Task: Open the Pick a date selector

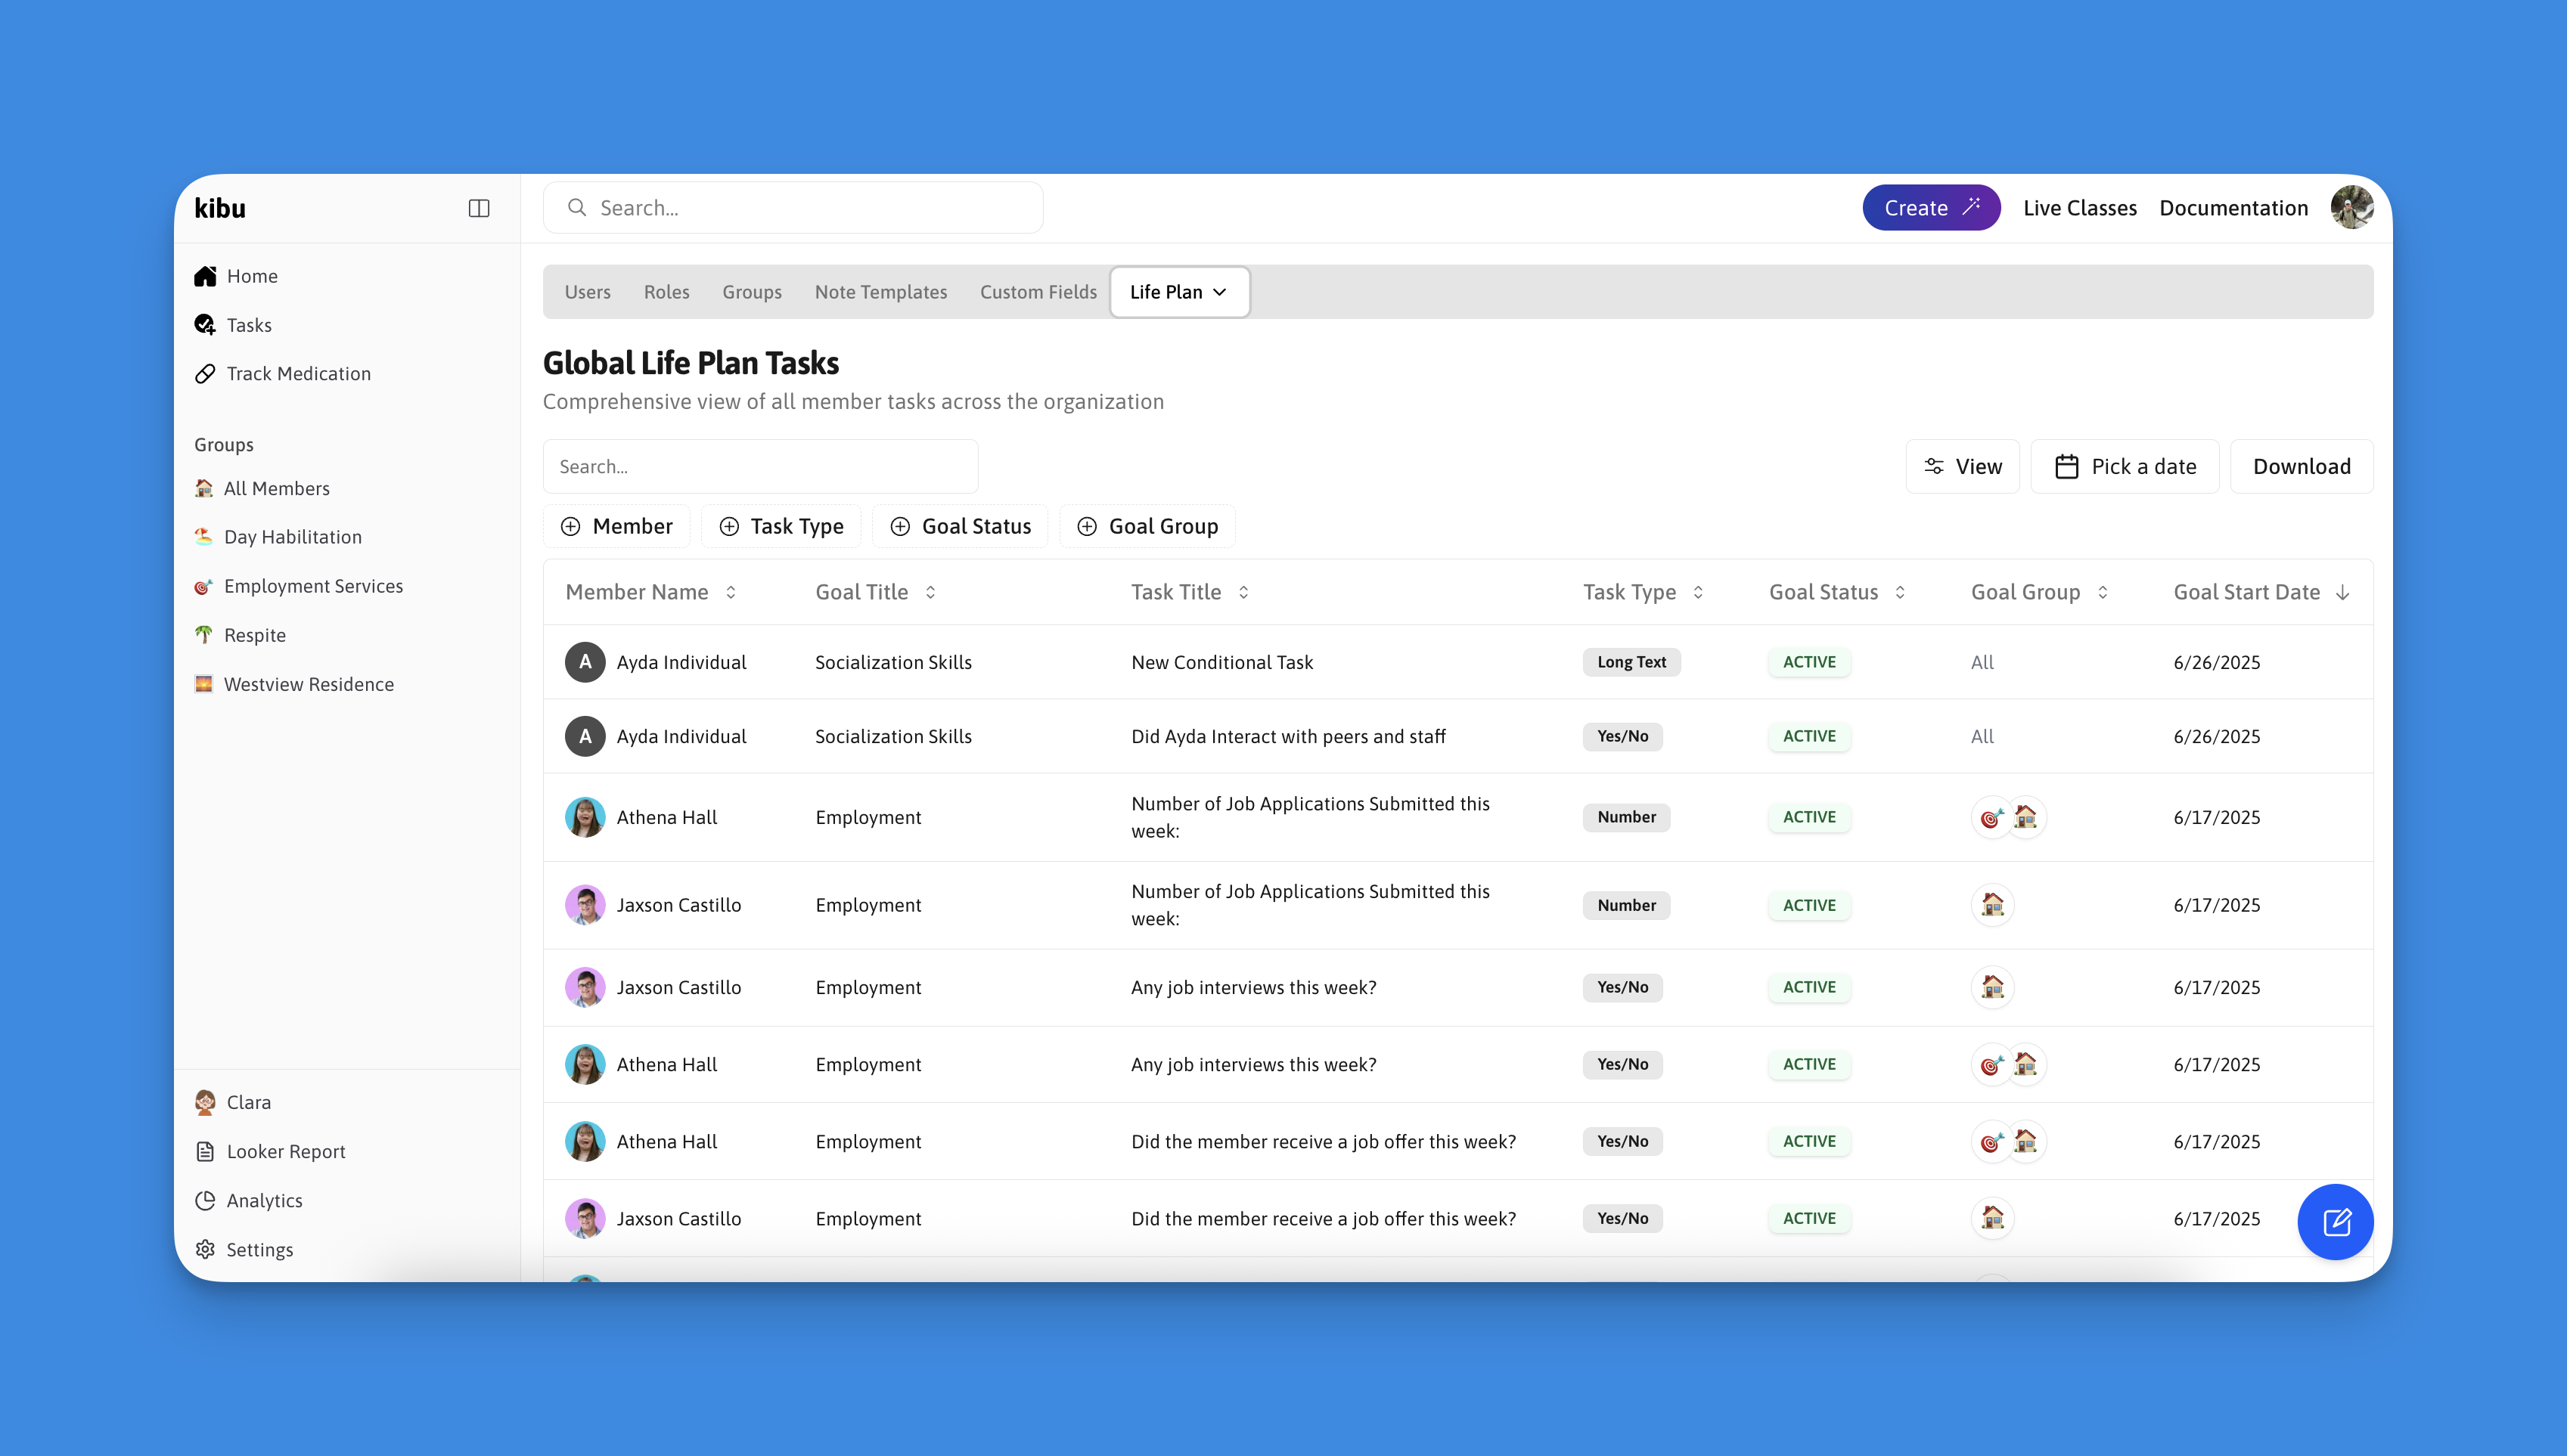Action: 2125,466
